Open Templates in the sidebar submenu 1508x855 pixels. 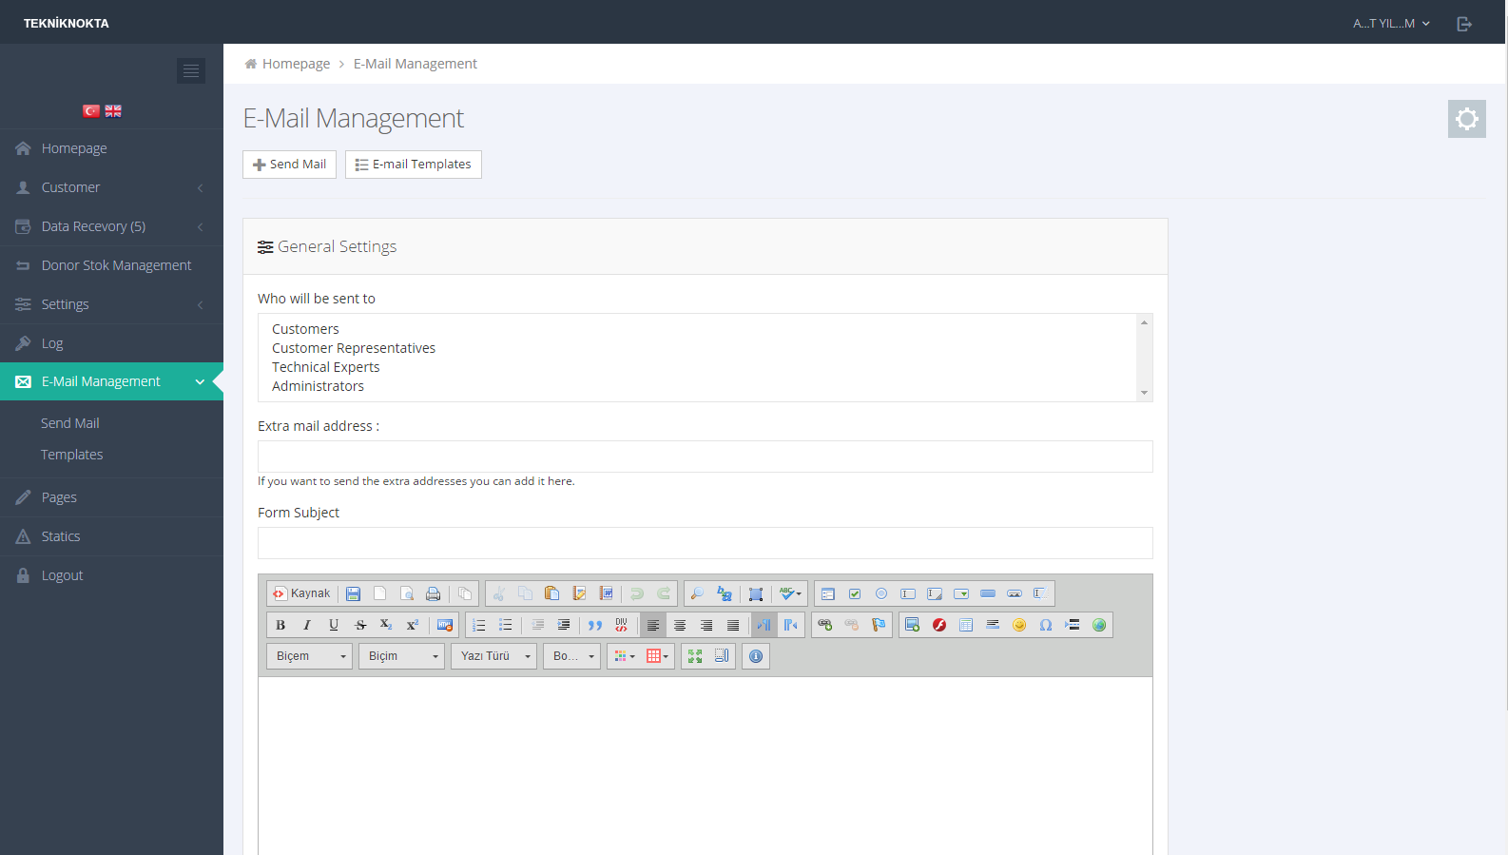point(72,455)
